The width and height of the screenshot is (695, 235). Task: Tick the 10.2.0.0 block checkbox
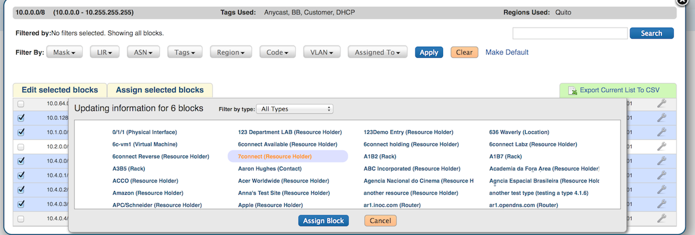pyautogui.click(x=21, y=147)
